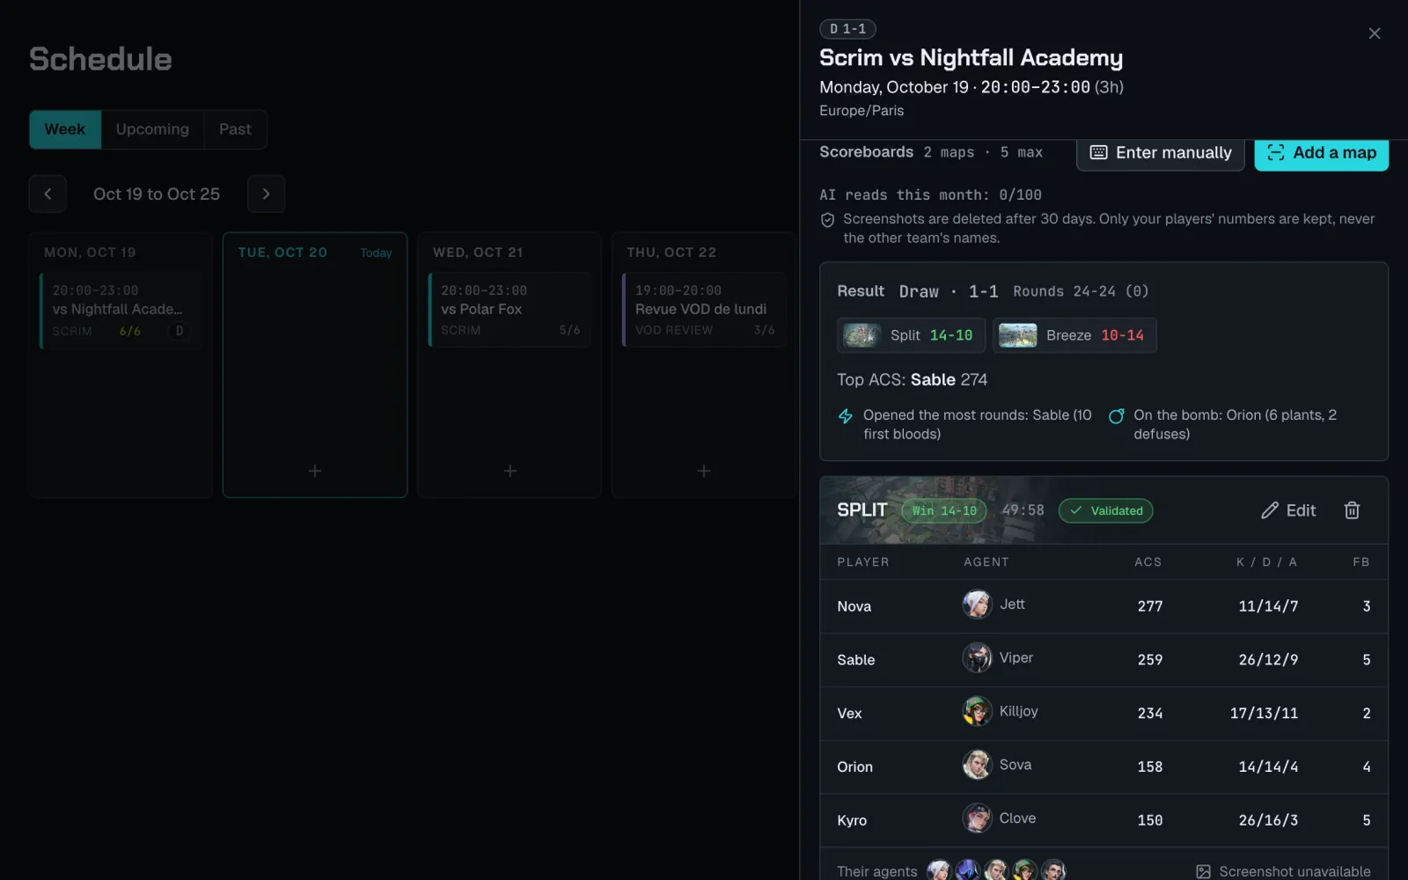Click the Screenshot unavailable image icon
This screenshot has width=1408, height=880.
click(1203, 871)
